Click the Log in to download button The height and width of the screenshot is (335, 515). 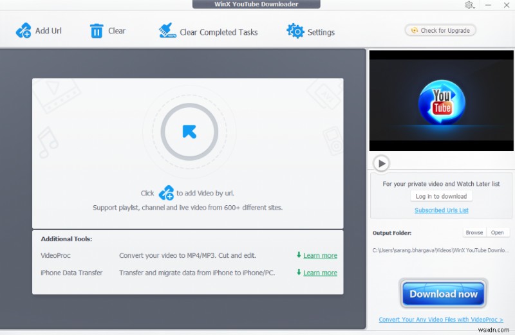(441, 196)
